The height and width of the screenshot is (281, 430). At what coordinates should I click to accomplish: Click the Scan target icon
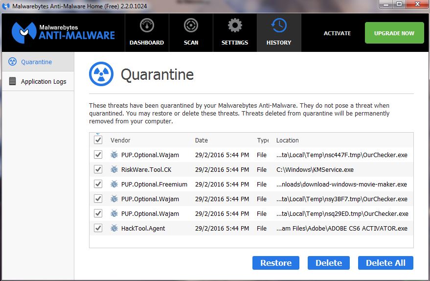click(191, 25)
